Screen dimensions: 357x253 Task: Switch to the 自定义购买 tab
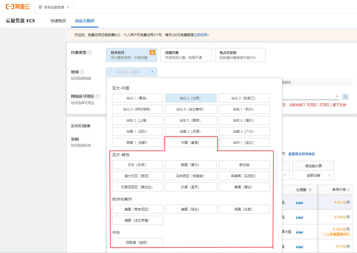[x=85, y=21]
